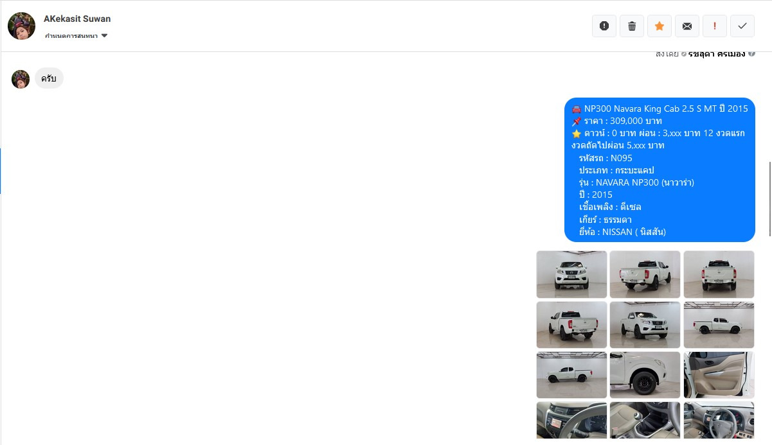This screenshot has width=772, height=445.
Task: Click AKekasit Suwan name in header
Action: [x=77, y=19]
